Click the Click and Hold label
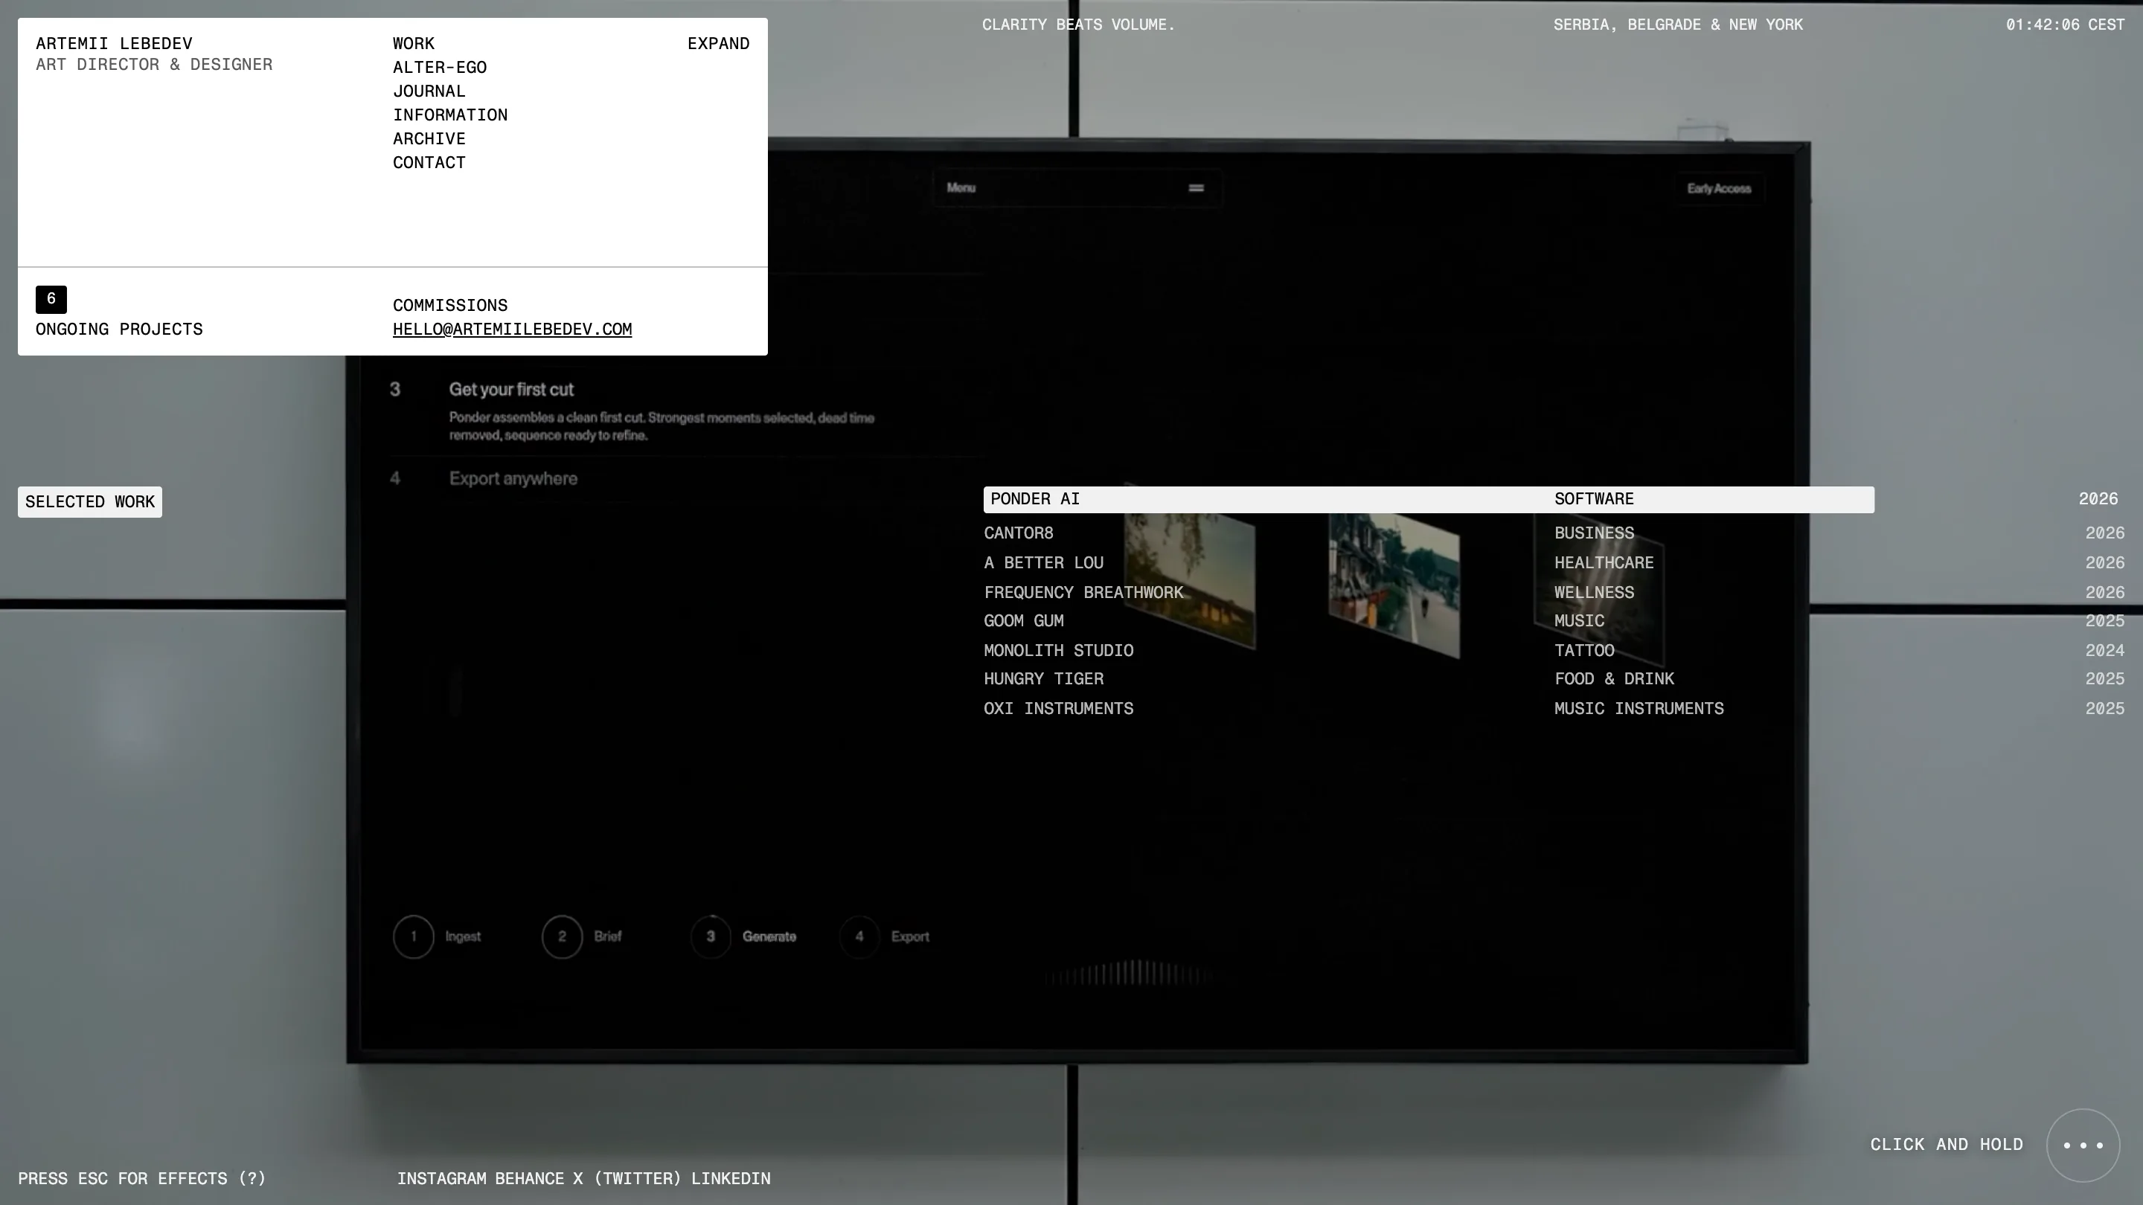 coord(1947,1144)
